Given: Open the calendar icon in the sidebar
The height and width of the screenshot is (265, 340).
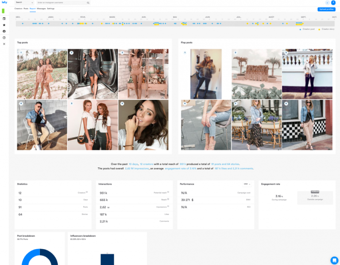Looking at the screenshot, I should pyautogui.click(x=4, y=19).
